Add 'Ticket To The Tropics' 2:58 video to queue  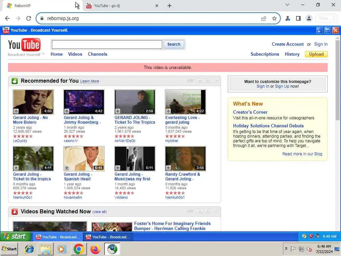(x=118, y=111)
